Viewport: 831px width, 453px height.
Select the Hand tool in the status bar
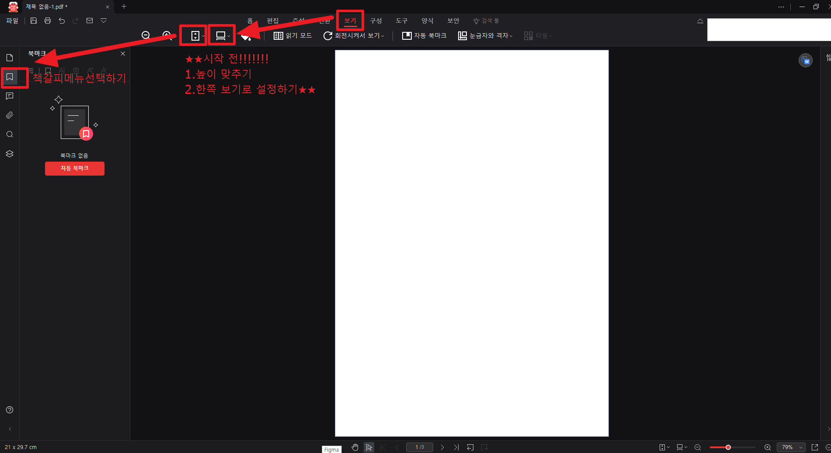click(x=355, y=447)
